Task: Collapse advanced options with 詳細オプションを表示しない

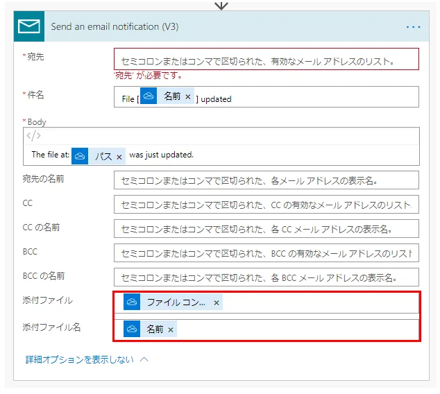Action: [79, 359]
